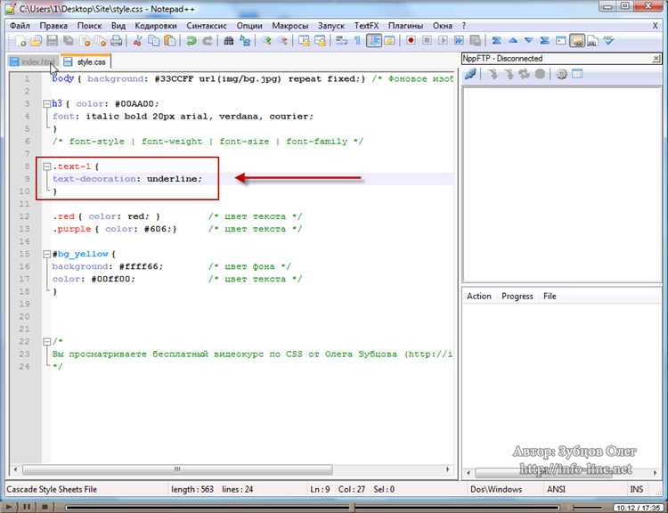
Task: Click the Action column header
Action: (479, 296)
